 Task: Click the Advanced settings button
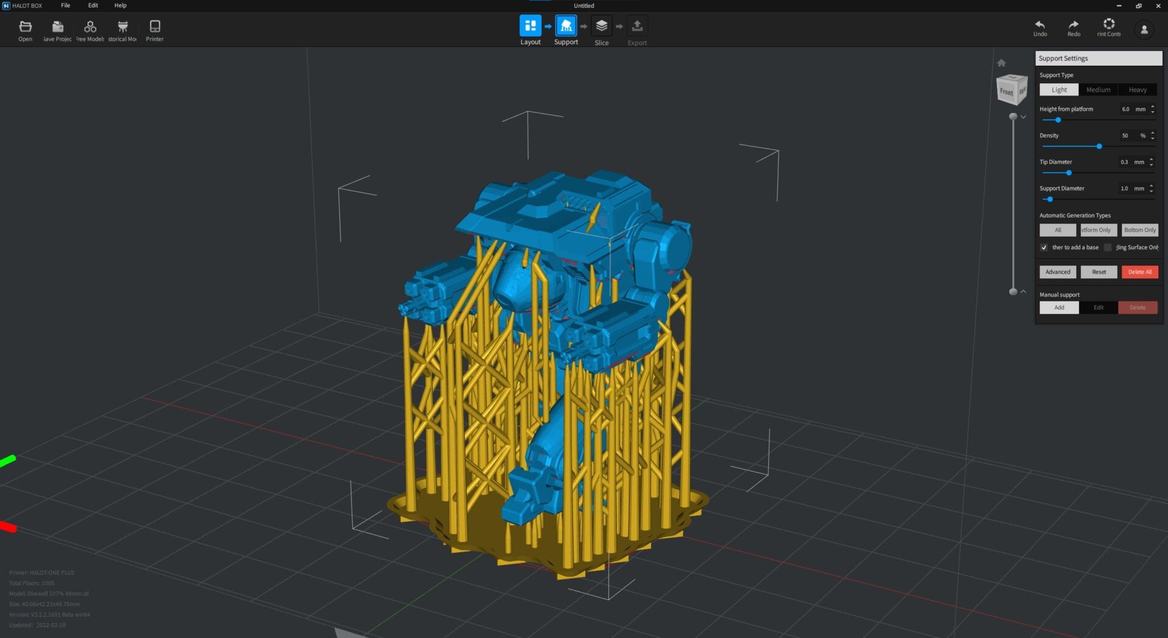[1057, 272]
